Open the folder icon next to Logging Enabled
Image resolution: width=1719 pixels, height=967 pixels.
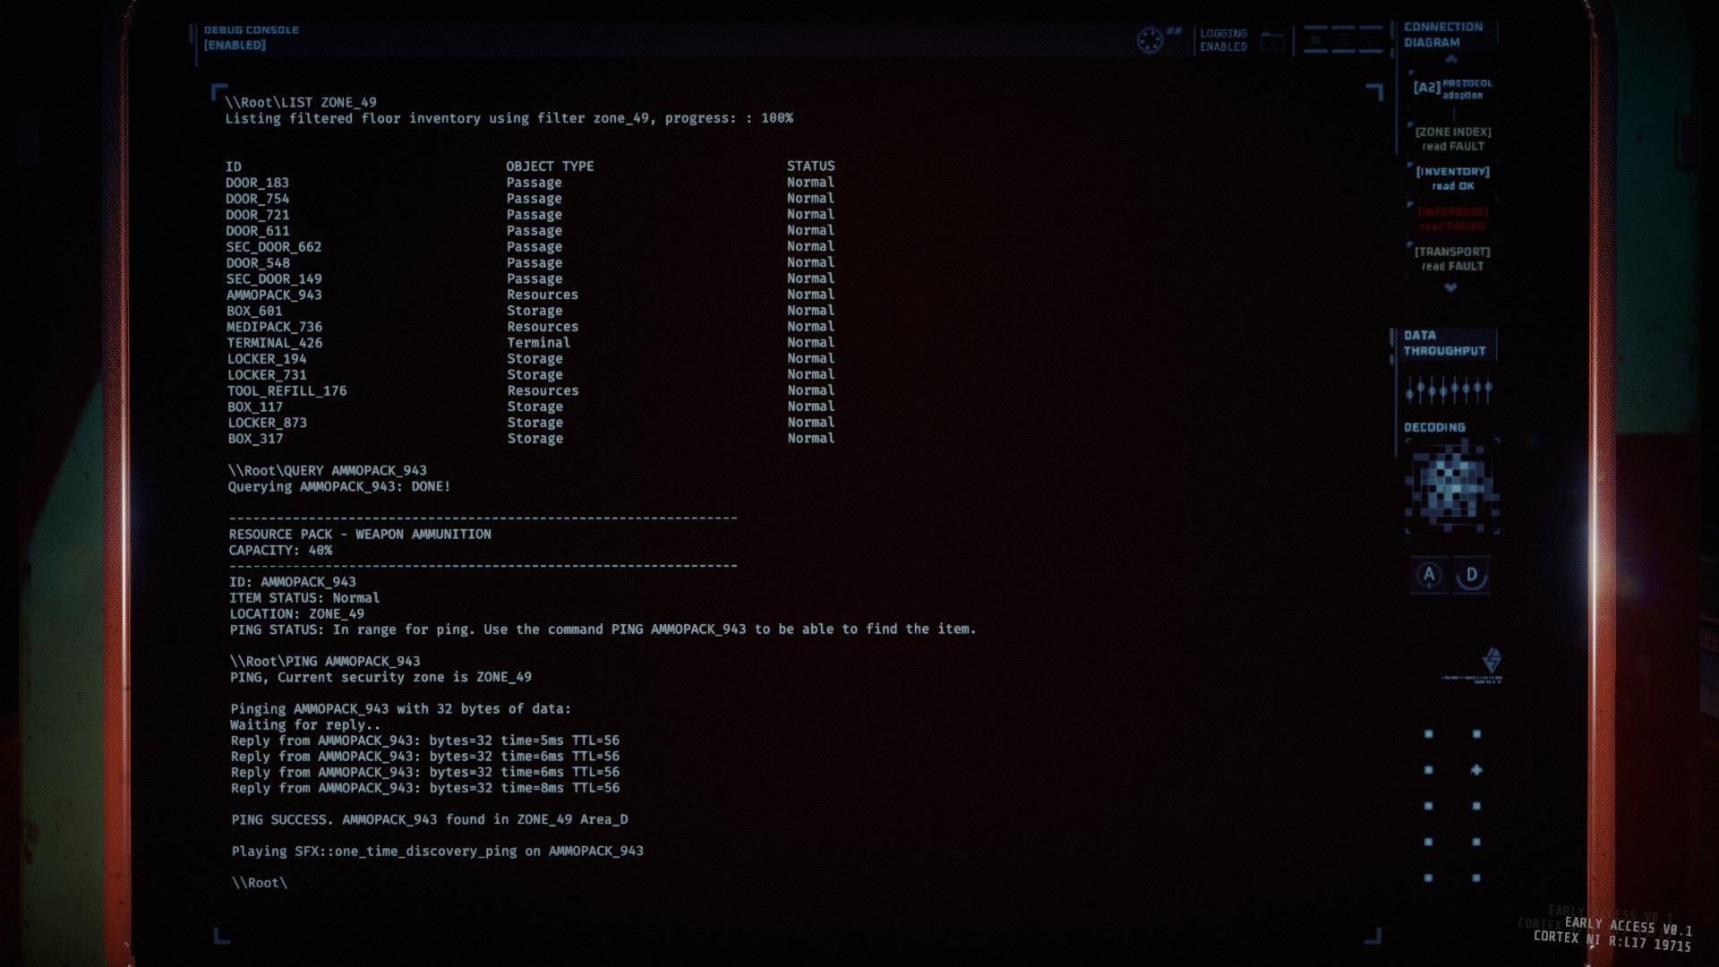click(x=1272, y=41)
